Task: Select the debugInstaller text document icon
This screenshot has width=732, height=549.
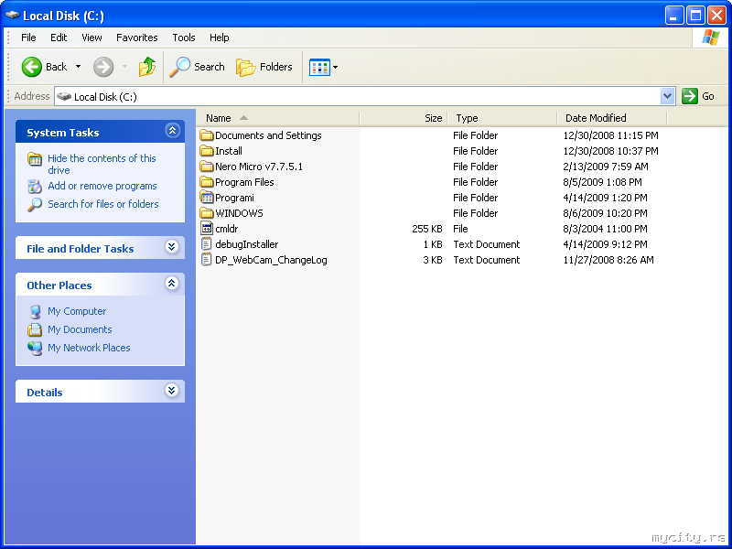Action: pos(207,244)
